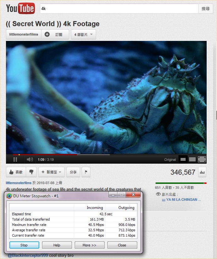This screenshot has height=259, width=217.
Task: Switch to the large player size
Action: tap(192, 160)
